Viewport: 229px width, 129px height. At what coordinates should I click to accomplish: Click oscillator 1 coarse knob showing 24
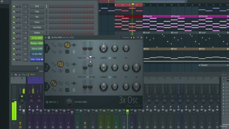click(x=103, y=48)
